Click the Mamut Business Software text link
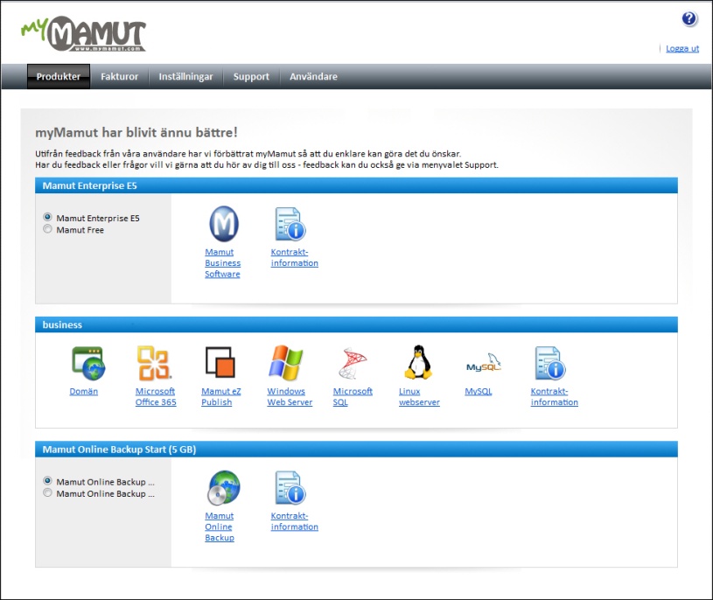The width and height of the screenshot is (713, 600). pos(222,262)
